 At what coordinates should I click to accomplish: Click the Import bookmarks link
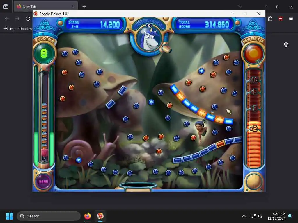coord(18,29)
